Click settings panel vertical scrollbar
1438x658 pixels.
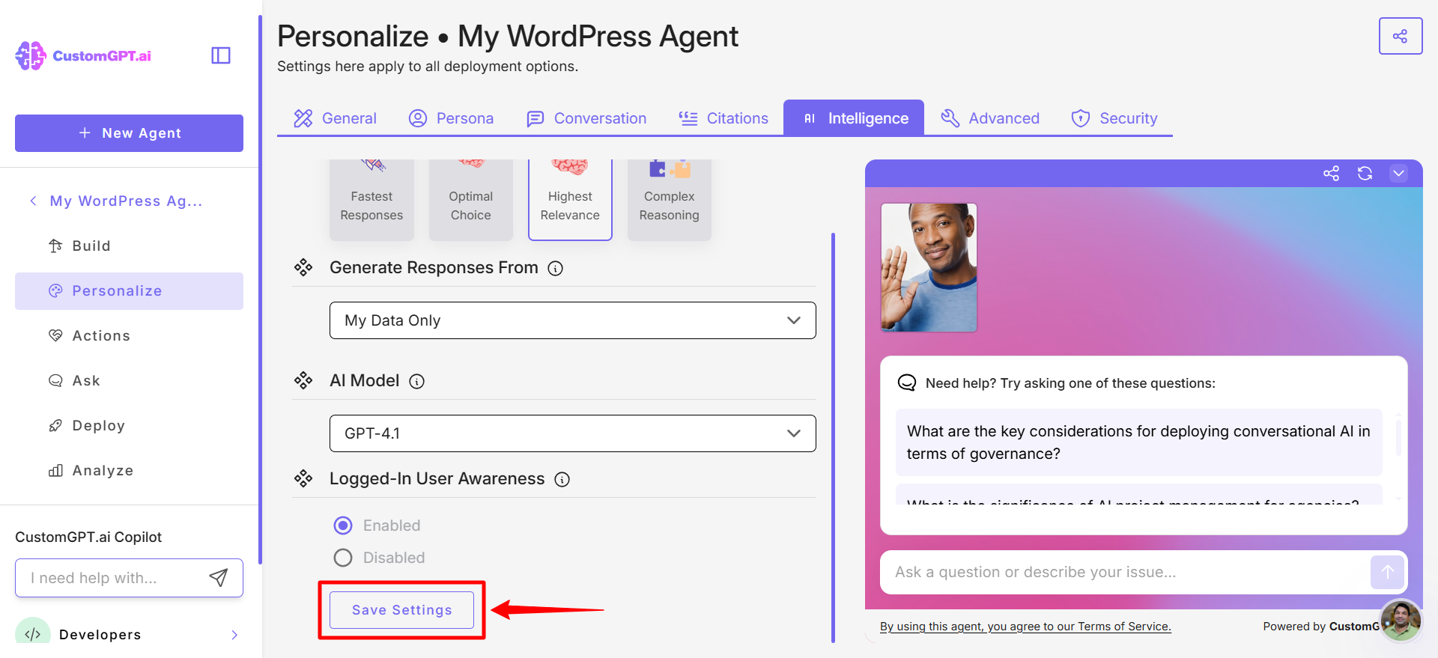pyautogui.click(x=833, y=438)
